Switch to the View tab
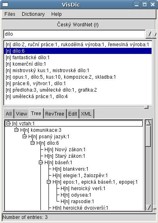The image size is (158, 223). pos(21,114)
